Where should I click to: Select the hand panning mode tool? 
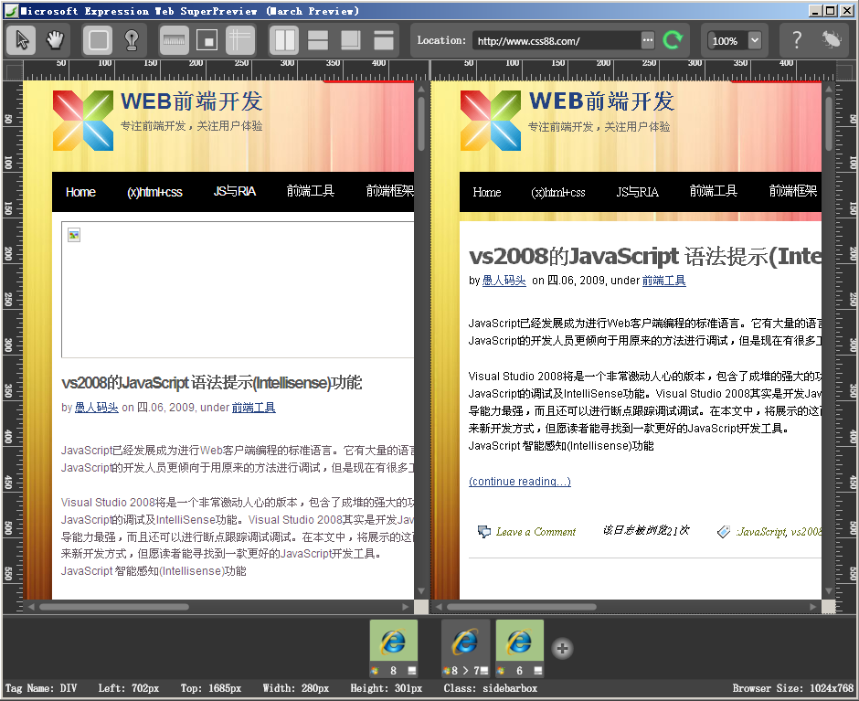55,40
